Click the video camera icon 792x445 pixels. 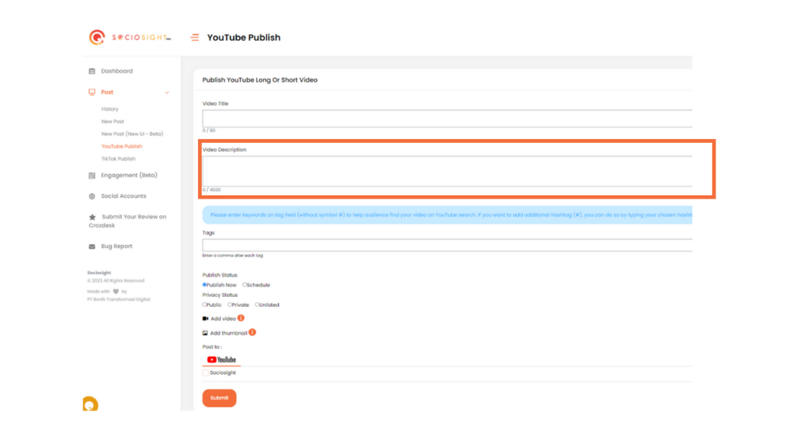(205, 319)
